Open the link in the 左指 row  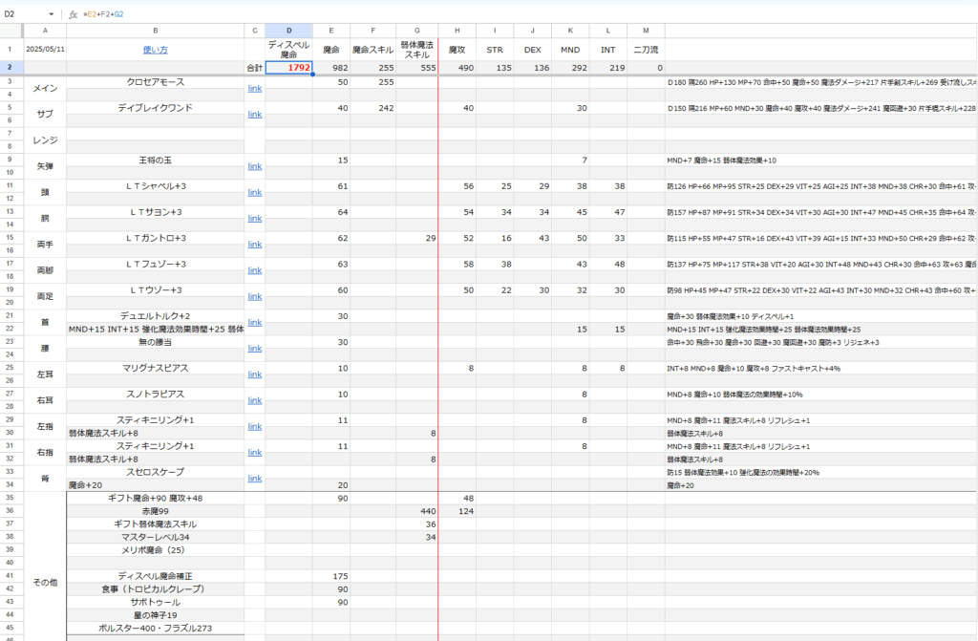(254, 427)
